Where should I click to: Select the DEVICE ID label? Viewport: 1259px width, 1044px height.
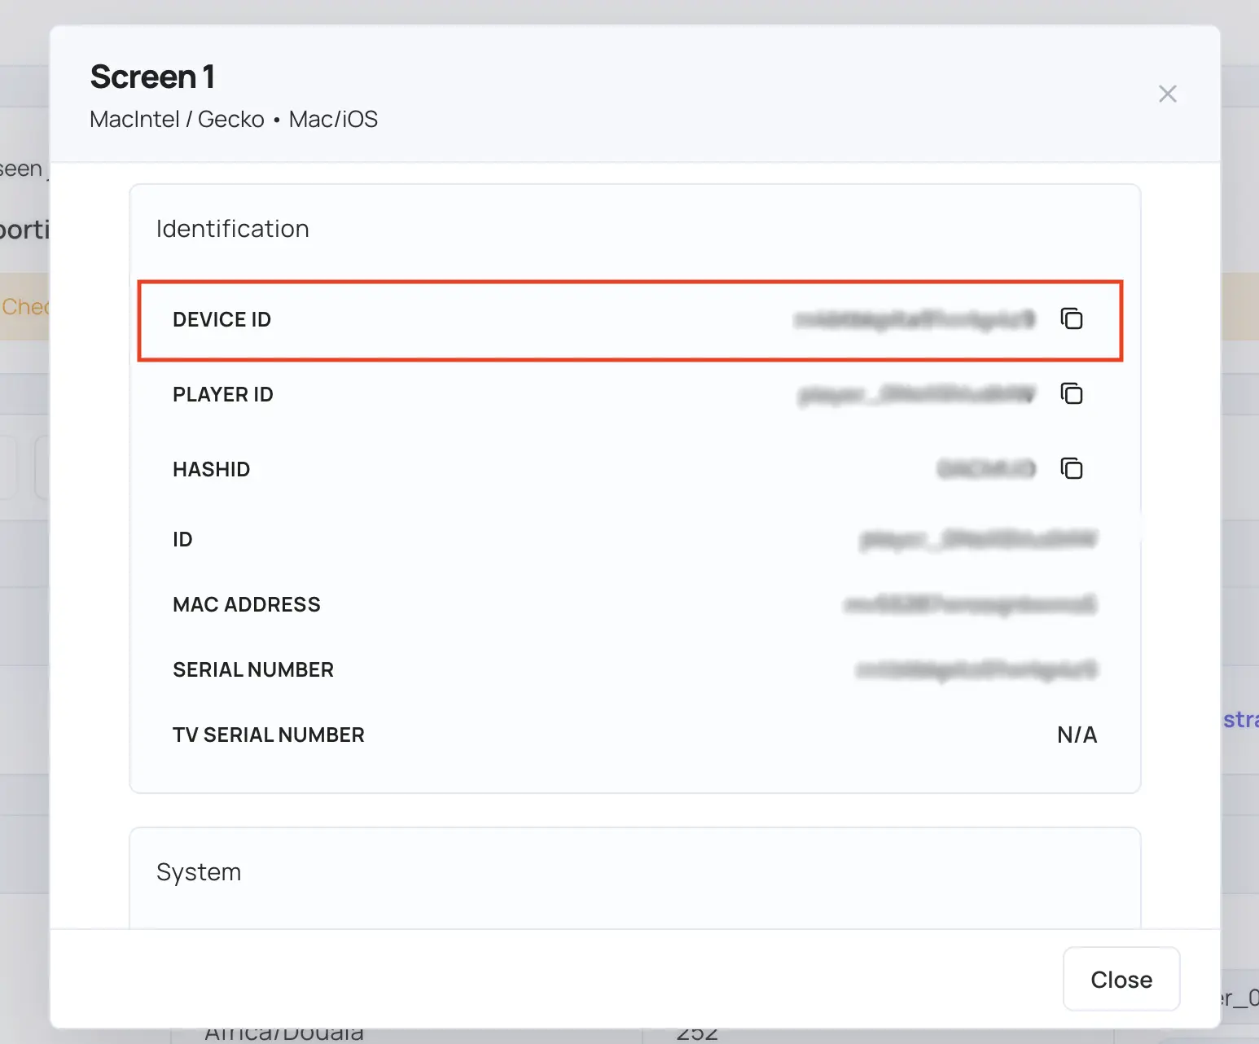click(222, 319)
